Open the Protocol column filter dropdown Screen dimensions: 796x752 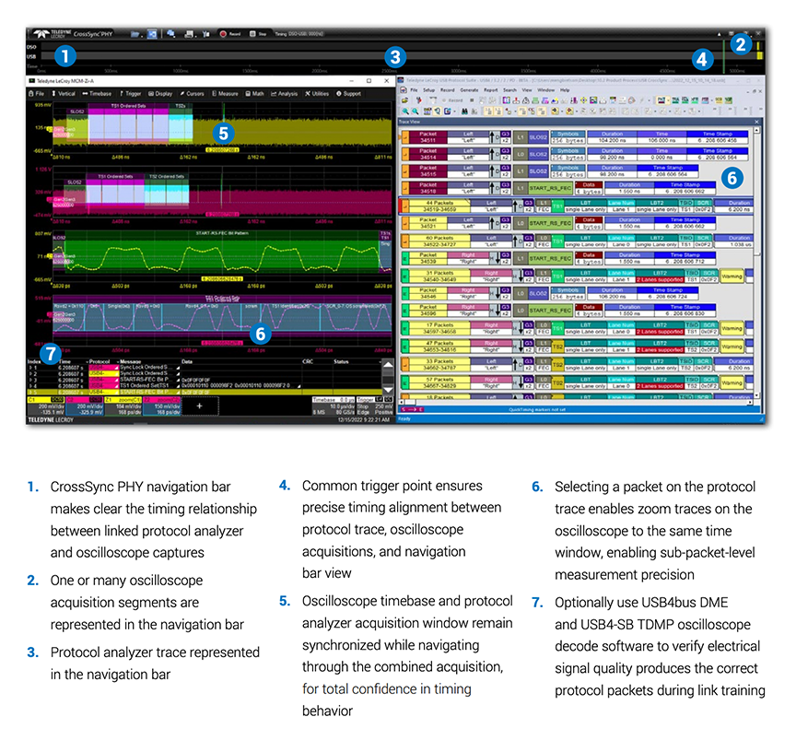117,361
